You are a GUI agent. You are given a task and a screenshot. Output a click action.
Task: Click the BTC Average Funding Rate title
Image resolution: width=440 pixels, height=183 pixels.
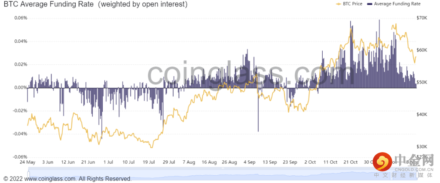pyautogui.click(x=95, y=5)
